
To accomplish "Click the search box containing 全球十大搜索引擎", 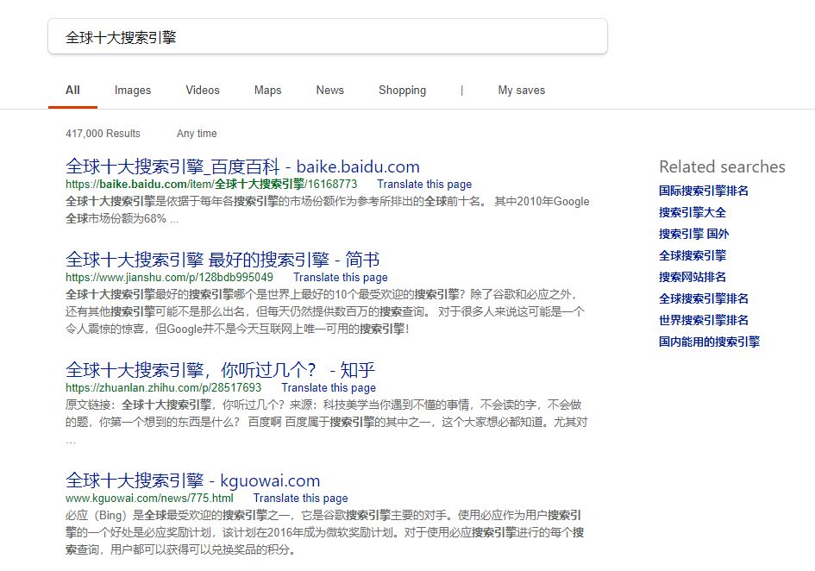I will pyautogui.click(x=328, y=36).
